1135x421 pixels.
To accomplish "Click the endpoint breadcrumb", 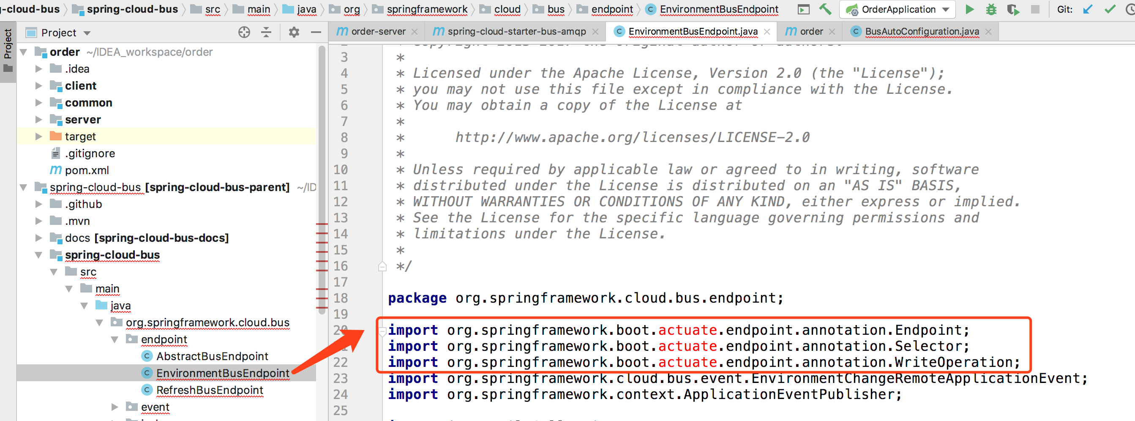I will pos(612,9).
